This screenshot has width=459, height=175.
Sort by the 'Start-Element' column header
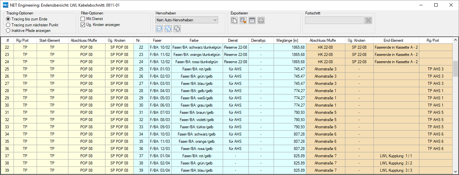click(52, 40)
